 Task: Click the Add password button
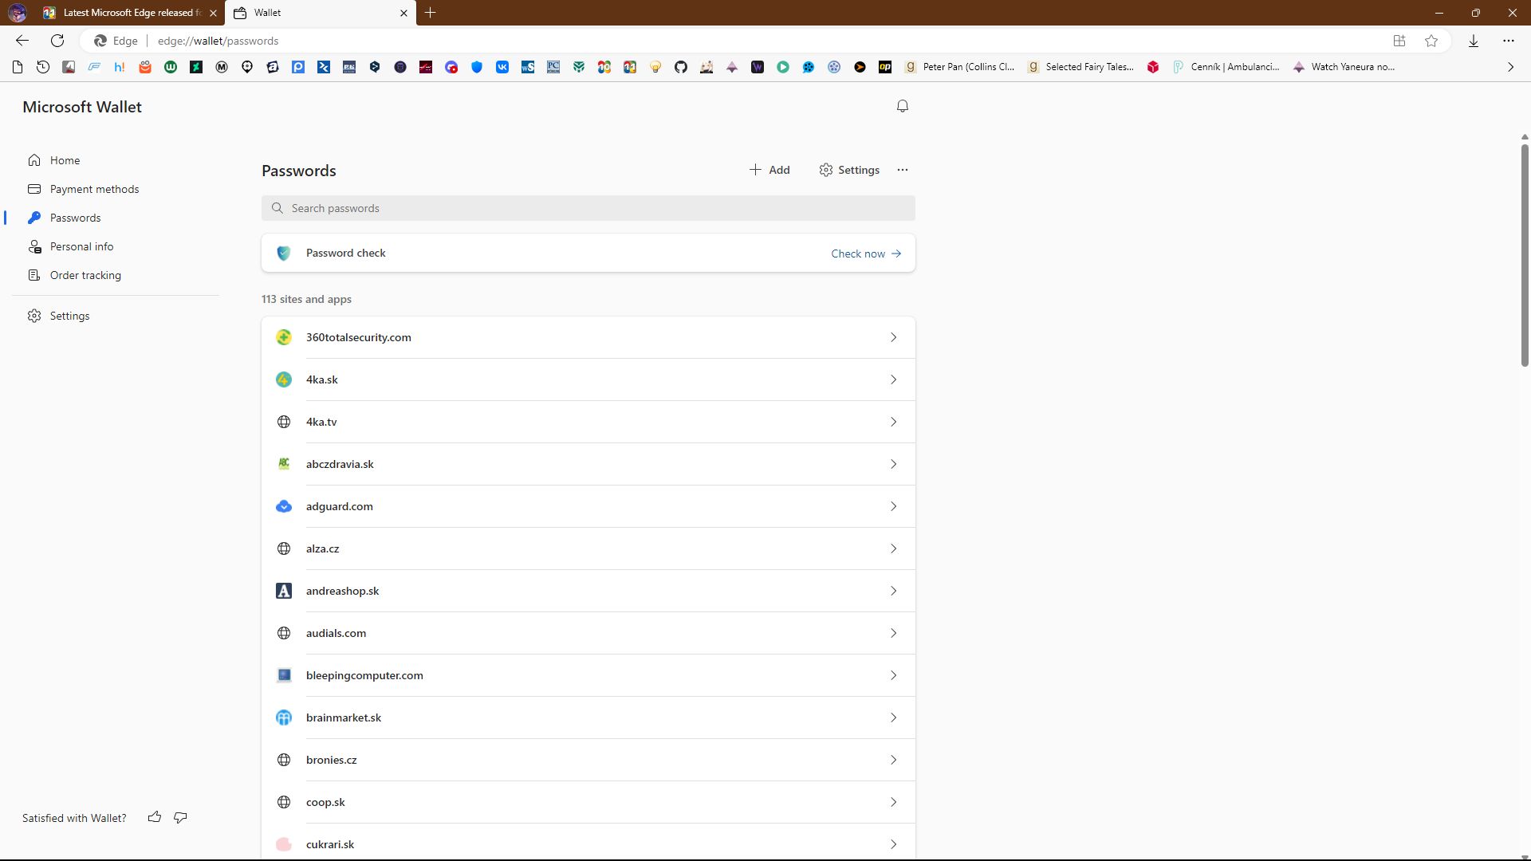pos(769,170)
